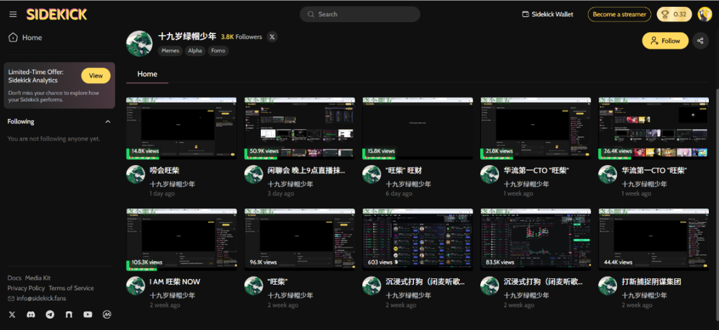This screenshot has width=719, height=330.
Task: Click the trophy points badge showing 0.32
Action: (674, 14)
